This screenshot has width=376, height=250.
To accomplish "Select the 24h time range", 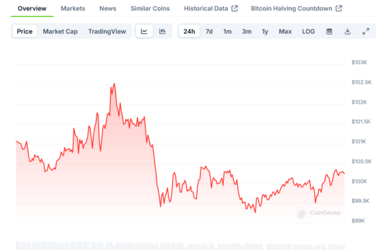I will pyautogui.click(x=189, y=31).
